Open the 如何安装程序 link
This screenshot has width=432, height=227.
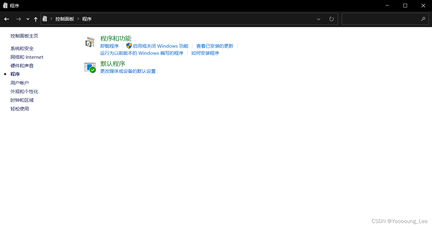click(x=205, y=53)
